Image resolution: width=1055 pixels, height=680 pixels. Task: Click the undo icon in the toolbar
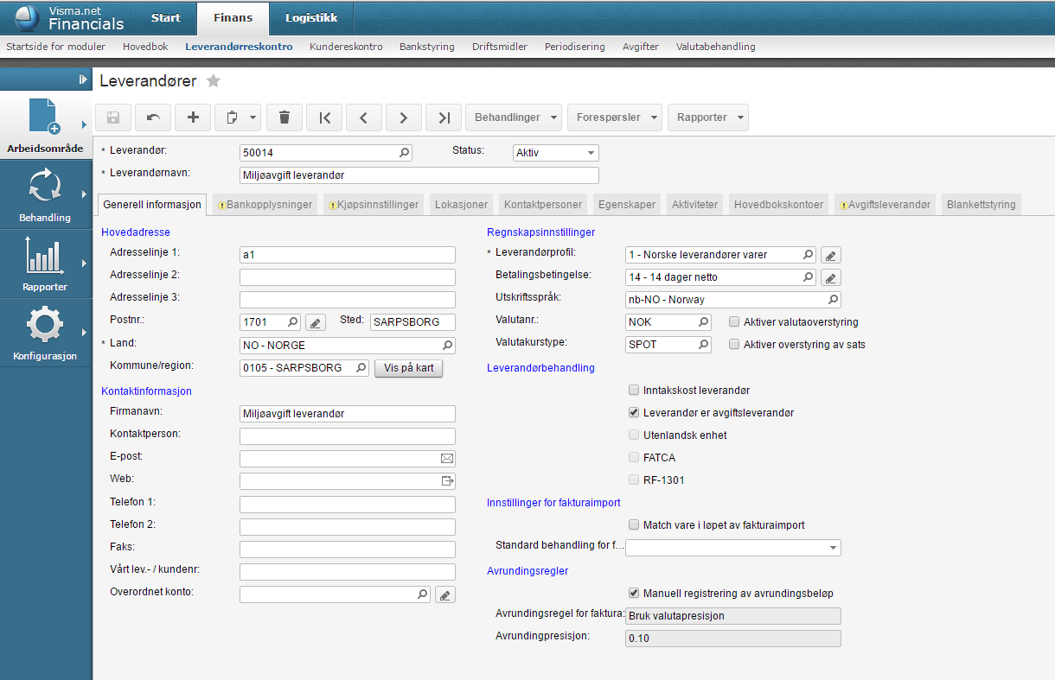click(153, 118)
